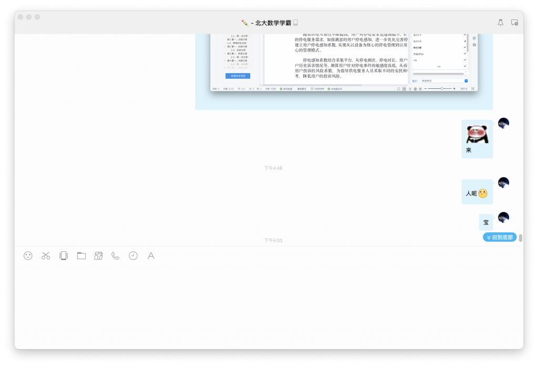Open the emoji picker
The height and width of the screenshot is (367, 538).
pyautogui.click(x=28, y=256)
